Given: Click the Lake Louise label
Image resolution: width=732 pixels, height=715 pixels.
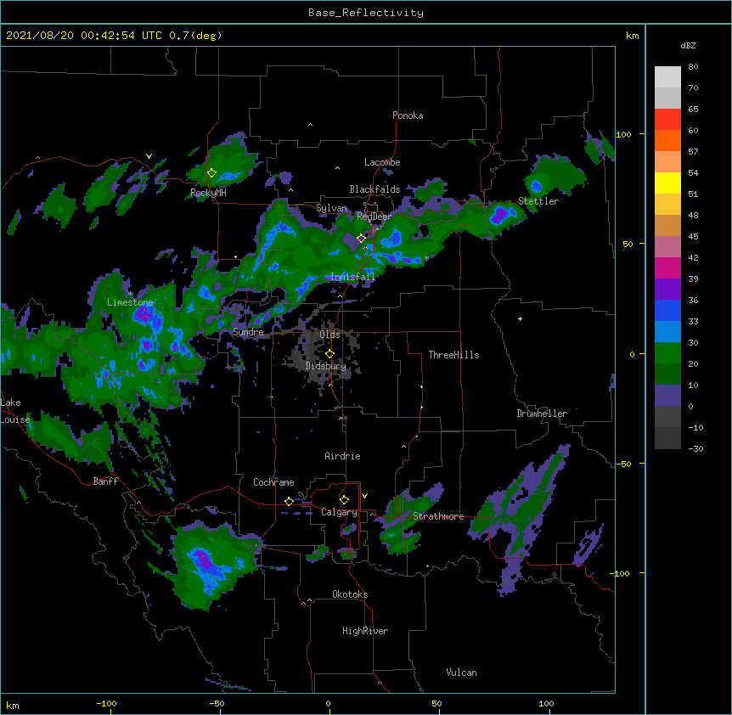Looking at the screenshot, I should (x=14, y=411).
